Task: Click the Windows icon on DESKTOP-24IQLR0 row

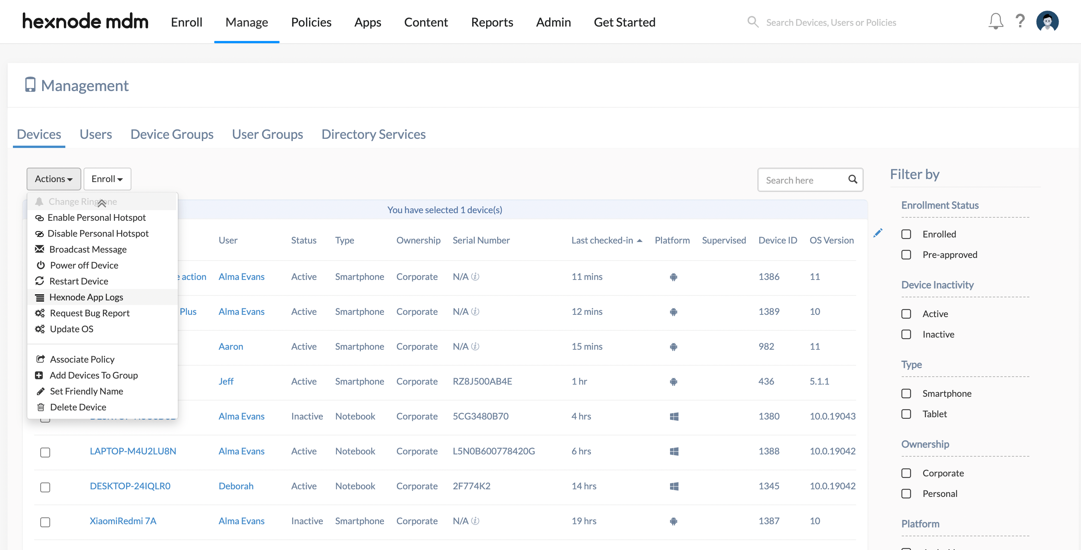Action: pyautogui.click(x=674, y=486)
